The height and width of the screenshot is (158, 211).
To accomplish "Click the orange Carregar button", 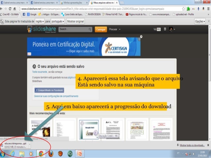I will 101,29.
